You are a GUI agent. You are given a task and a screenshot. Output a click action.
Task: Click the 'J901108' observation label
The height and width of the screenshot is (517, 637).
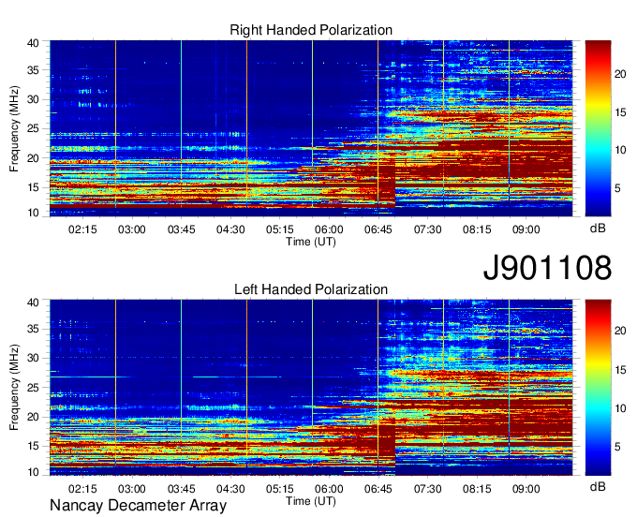tap(547, 267)
